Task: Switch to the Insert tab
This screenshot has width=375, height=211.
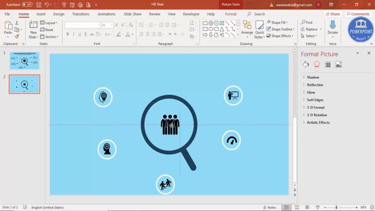Action: pyautogui.click(x=41, y=14)
